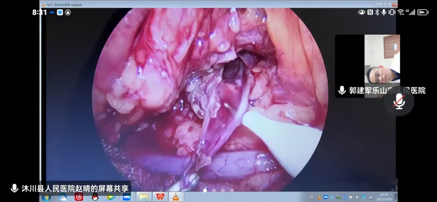The height and width of the screenshot is (202, 437).
Task: Click the shared endoscopy video in VLC
Action: point(210,99)
